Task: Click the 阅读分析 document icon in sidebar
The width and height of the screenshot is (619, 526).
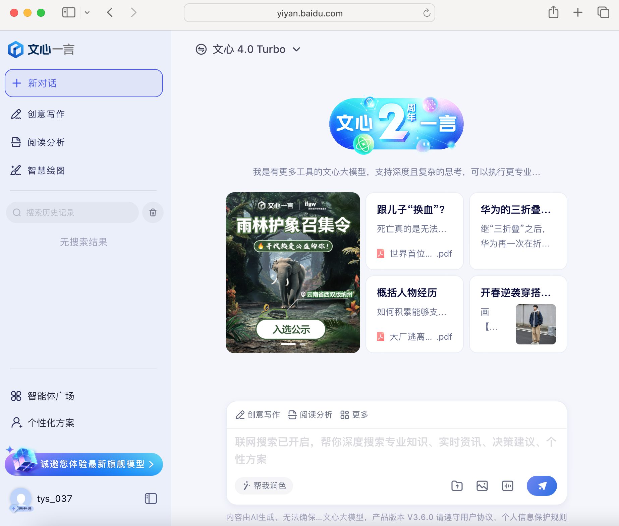Action: tap(16, 142)
